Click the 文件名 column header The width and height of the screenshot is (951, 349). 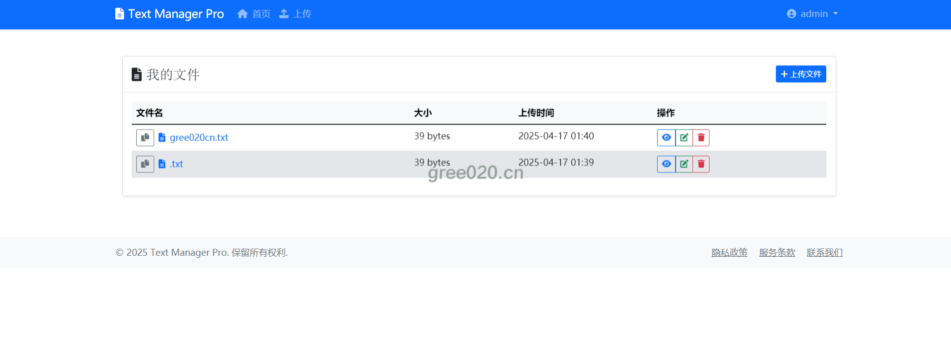pyautogui.click(x=149, y=113)
